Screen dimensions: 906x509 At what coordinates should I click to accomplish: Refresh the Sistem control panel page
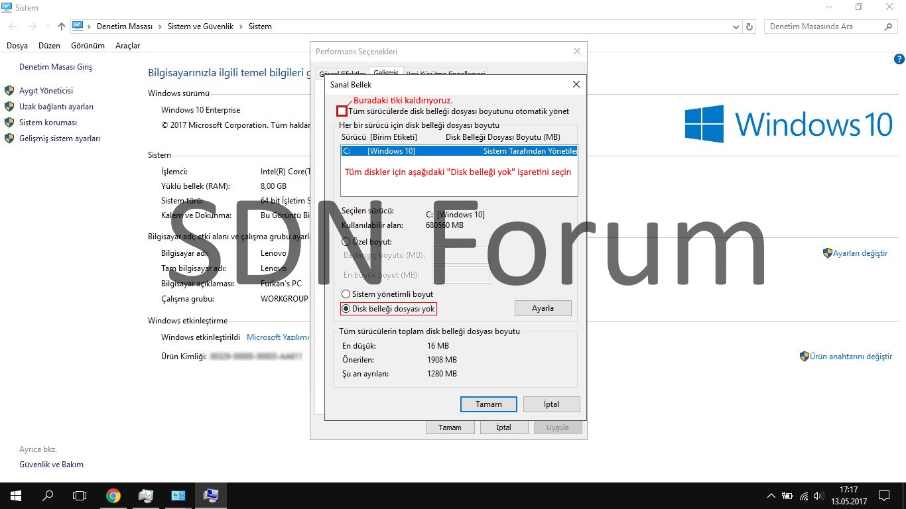(749, 27)
